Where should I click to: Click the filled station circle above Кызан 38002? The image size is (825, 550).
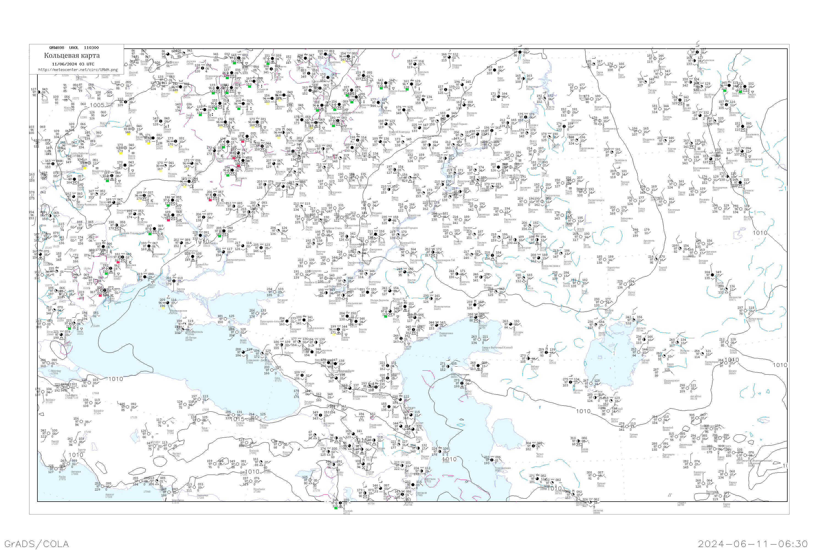pyautogui.click(x=479, y=366)
